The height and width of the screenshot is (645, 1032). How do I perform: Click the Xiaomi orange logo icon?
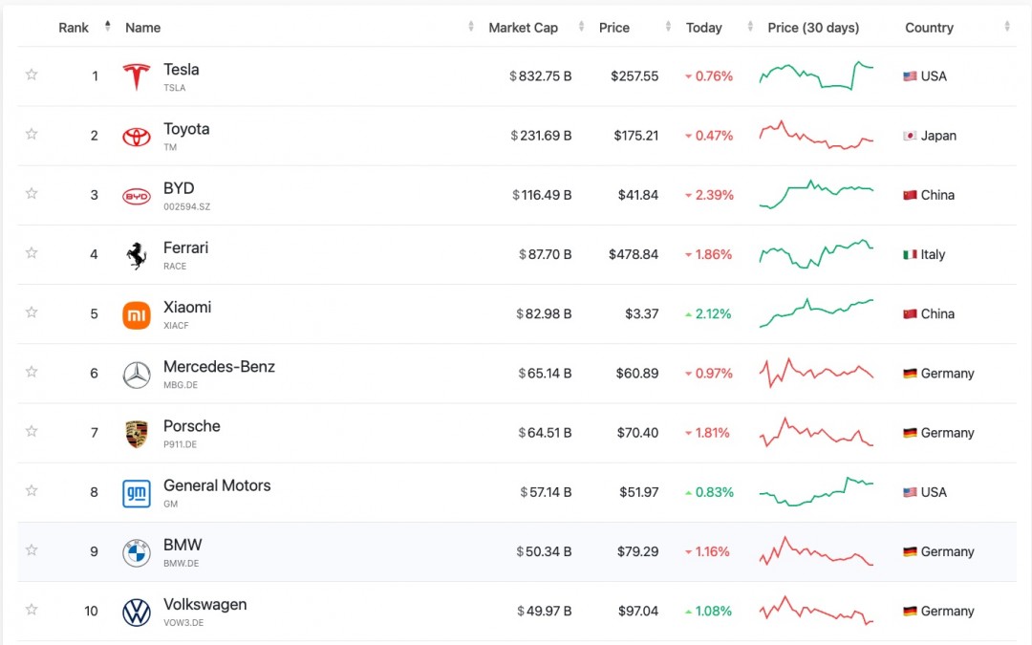click(137, 314)
